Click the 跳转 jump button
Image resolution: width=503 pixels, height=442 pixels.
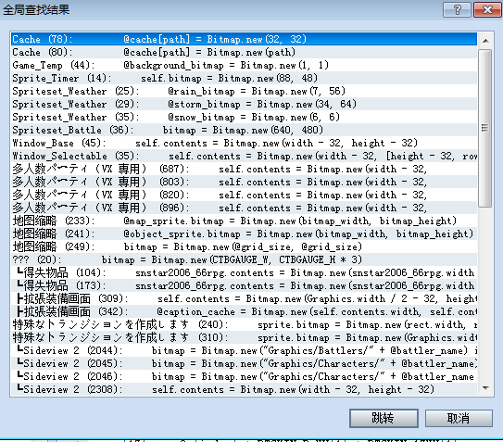pyautogui.click(x=384, y=418)
